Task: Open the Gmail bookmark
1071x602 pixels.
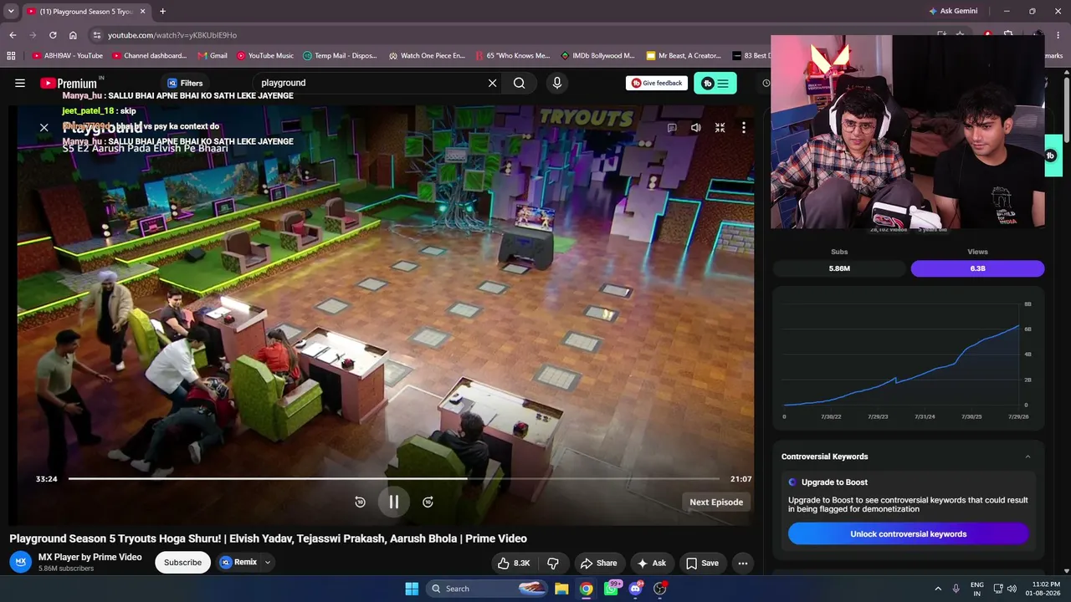Action: click(x=213, y=56)
